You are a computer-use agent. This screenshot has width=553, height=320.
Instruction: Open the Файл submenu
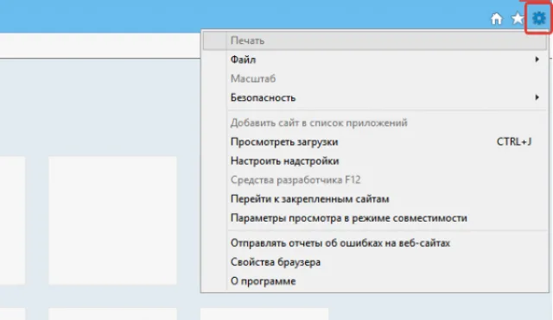(374, 60)
